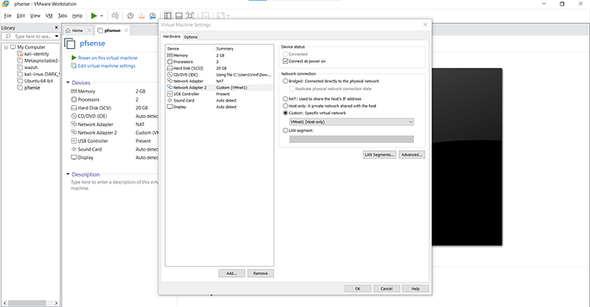The height and width of the screenshot is (307, 590).
Task: Click Cancel in Virtual Machine Settings
Action: tap(386, 288)
